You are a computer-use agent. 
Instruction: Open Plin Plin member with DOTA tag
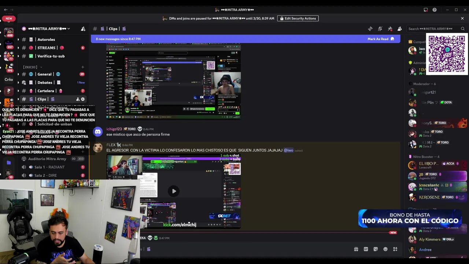tap(438, 103)
